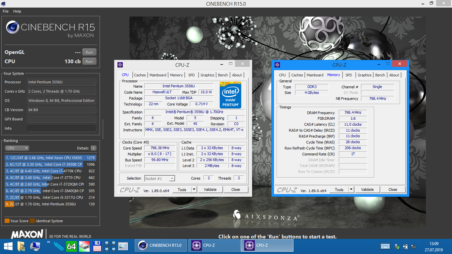
Task: Open the Help menu in Cinebench
Action: pos(17,11)
